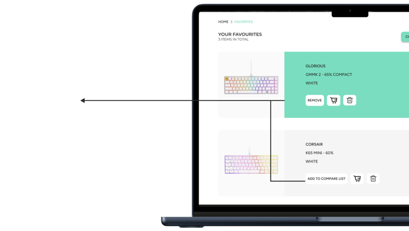This screenshot has width=409, height=231.
Task: Click the K65 MINI - 60% title
Action: (x=320, y=153)
